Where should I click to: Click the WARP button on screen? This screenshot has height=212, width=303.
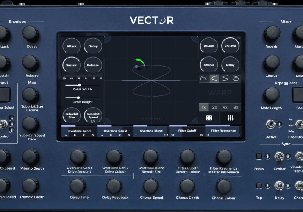click(220, 93)
